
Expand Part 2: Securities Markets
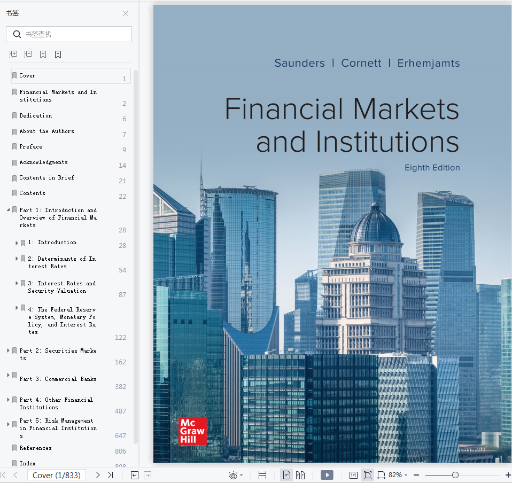tap(8, 350)
